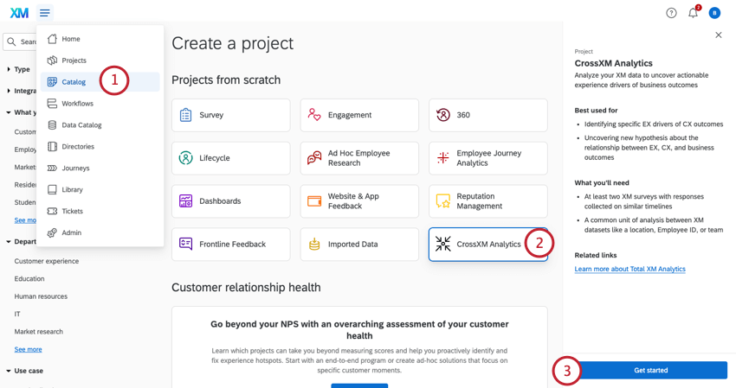
Task: Open Learn more about Total XM Analytics link
Action: pyautogui.click(x=629, y=269)
